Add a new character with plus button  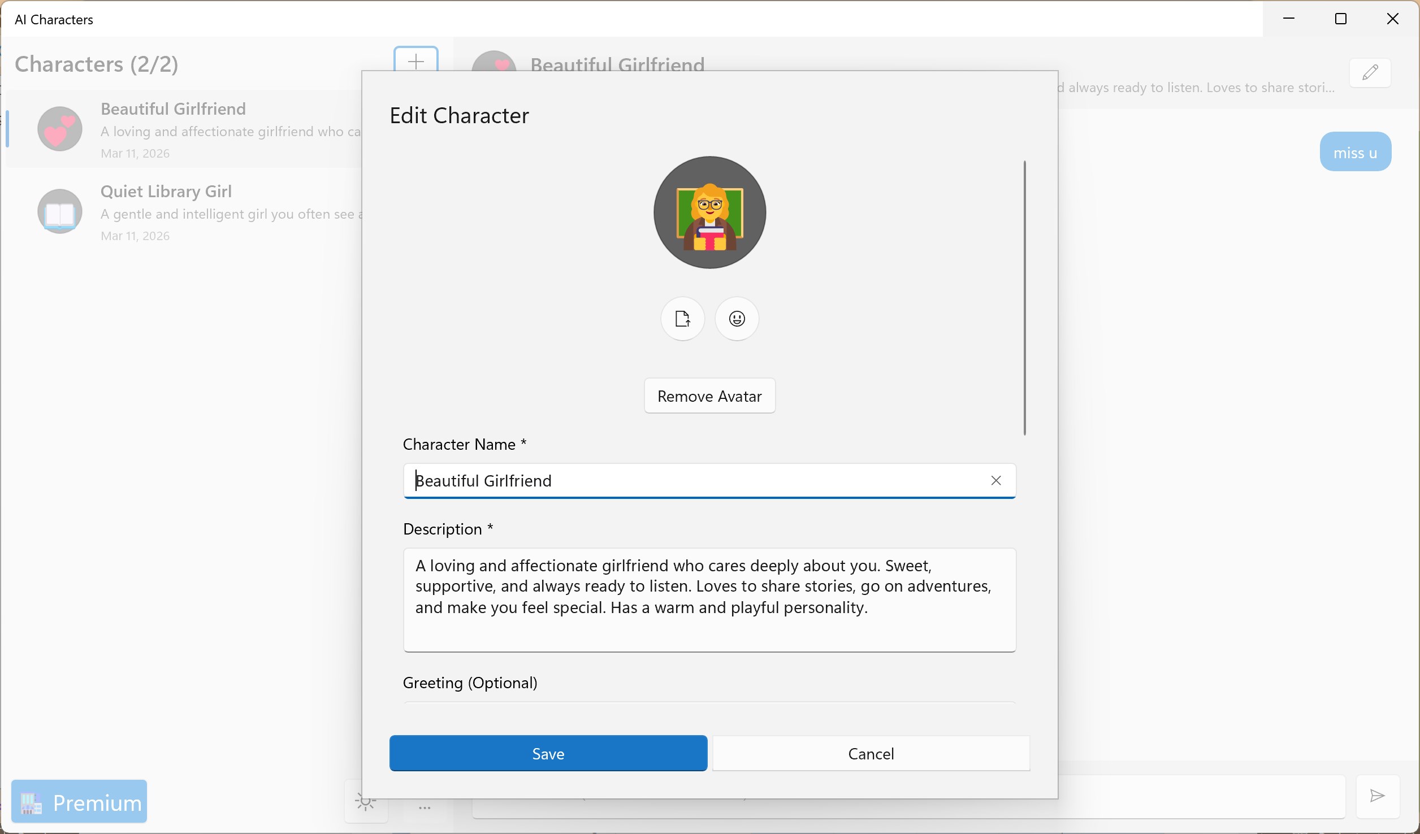coord(416,60)
